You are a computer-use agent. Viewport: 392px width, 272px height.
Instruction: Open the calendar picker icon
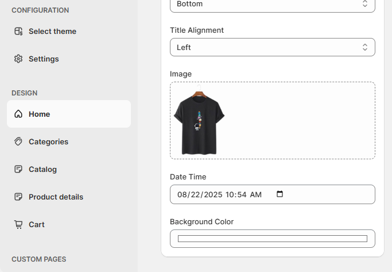pyautogui.click(x=280, y=194)
